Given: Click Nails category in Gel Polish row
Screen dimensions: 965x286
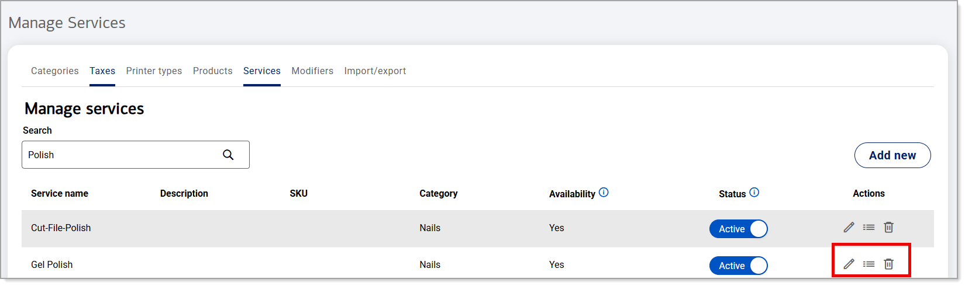Looking at the screenshot, I should (x=430, y=264).
